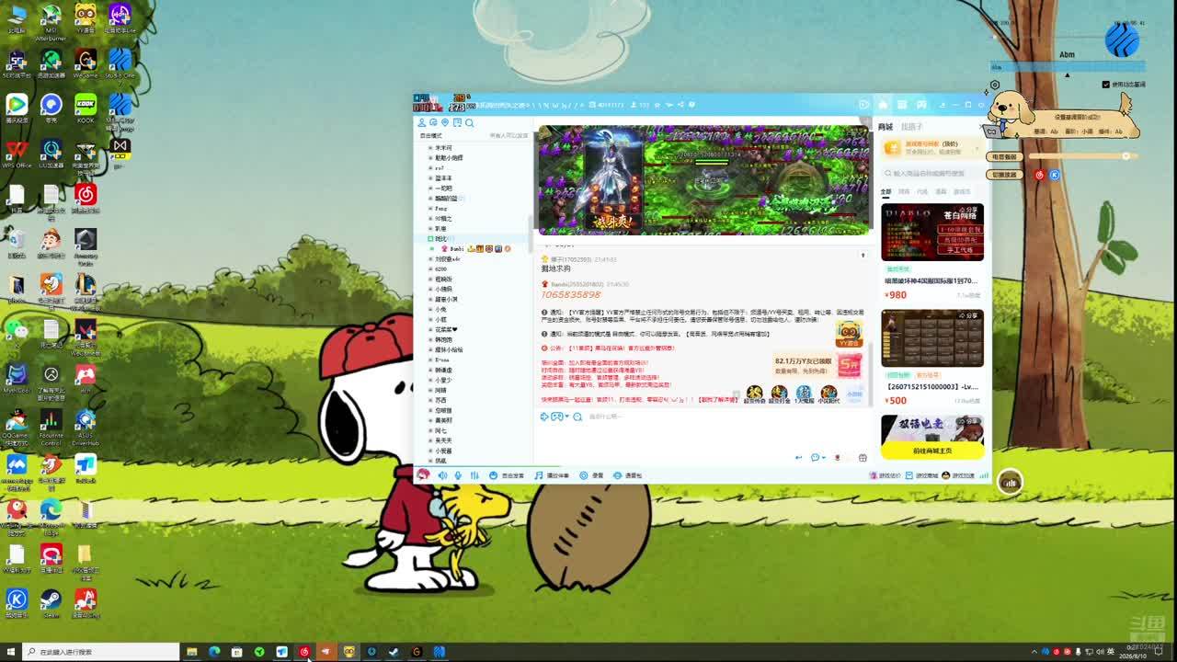Open File Explorer from the taskbar
Image resolution: width=1177 pixels, height=662 pixels.
tap(192, 652)
